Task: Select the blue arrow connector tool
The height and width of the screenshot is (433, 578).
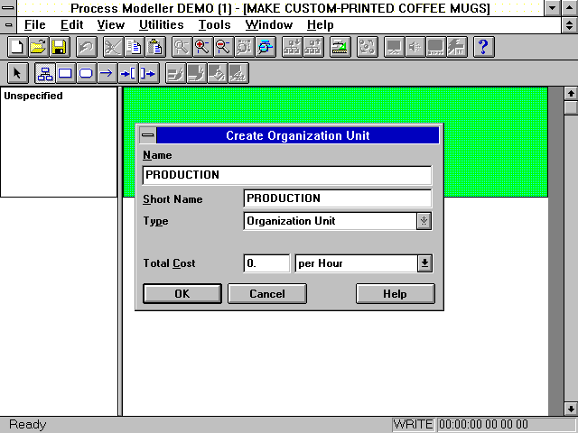Action: pyautogui.click(x=107, y=73)
